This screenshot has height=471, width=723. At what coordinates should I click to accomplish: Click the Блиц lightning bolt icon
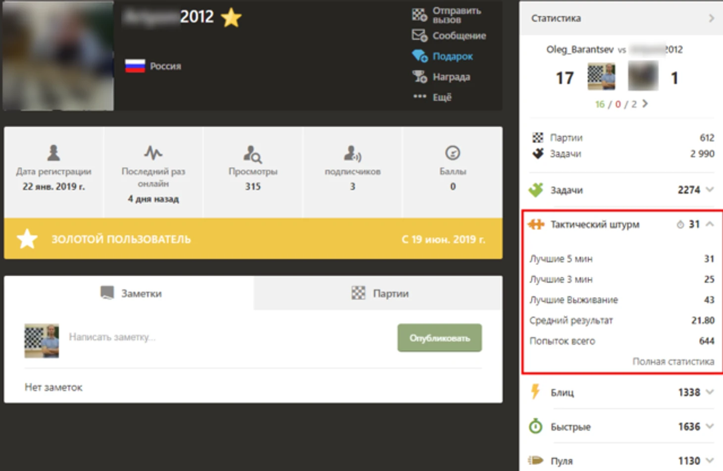535,392
